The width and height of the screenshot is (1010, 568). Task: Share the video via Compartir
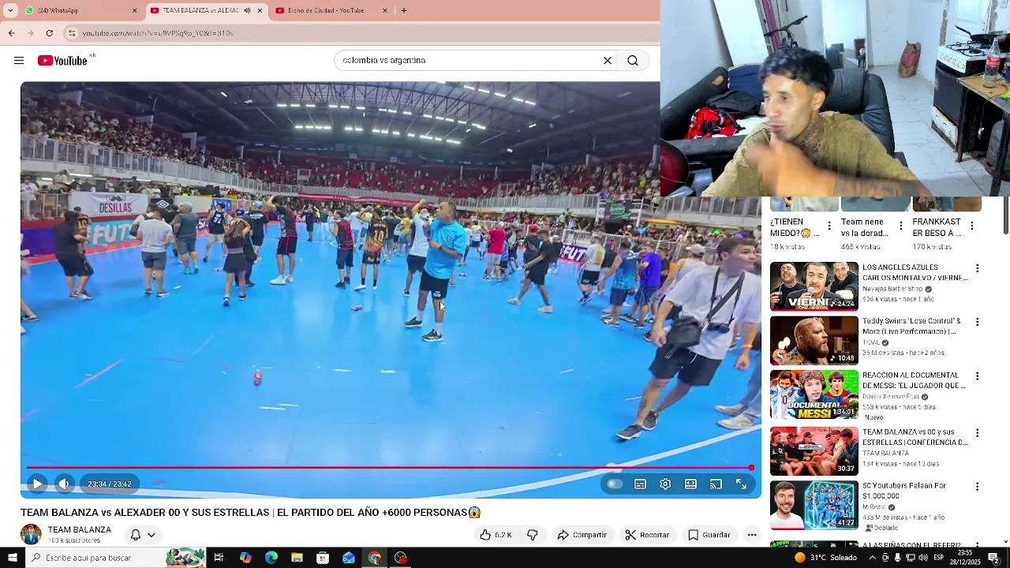pos(582,535)
